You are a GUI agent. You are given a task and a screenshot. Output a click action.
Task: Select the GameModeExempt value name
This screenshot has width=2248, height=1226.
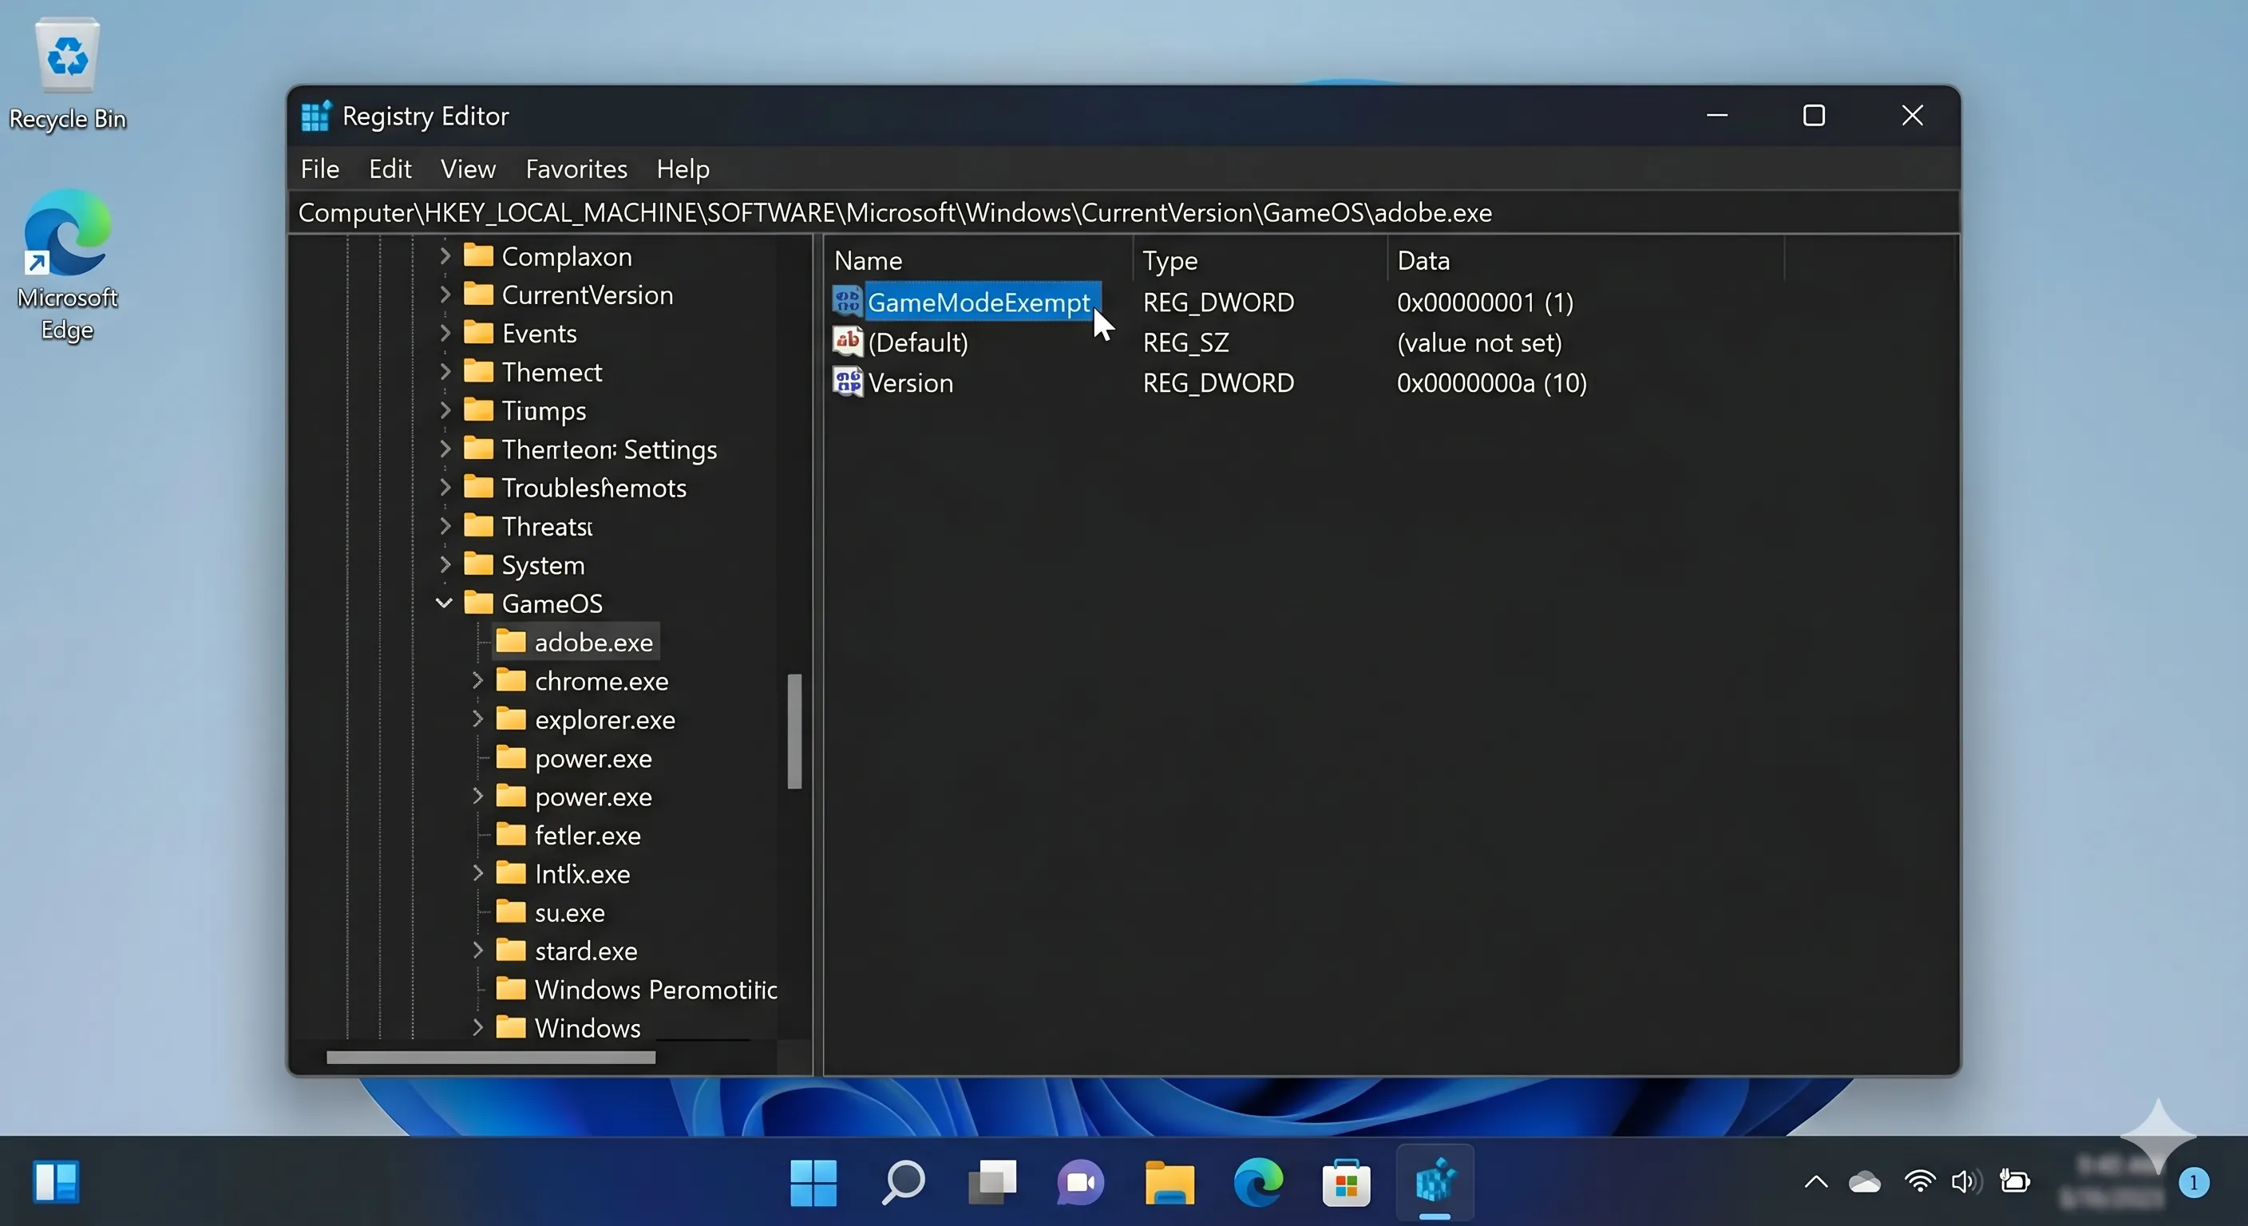click(x=980, y=302)
